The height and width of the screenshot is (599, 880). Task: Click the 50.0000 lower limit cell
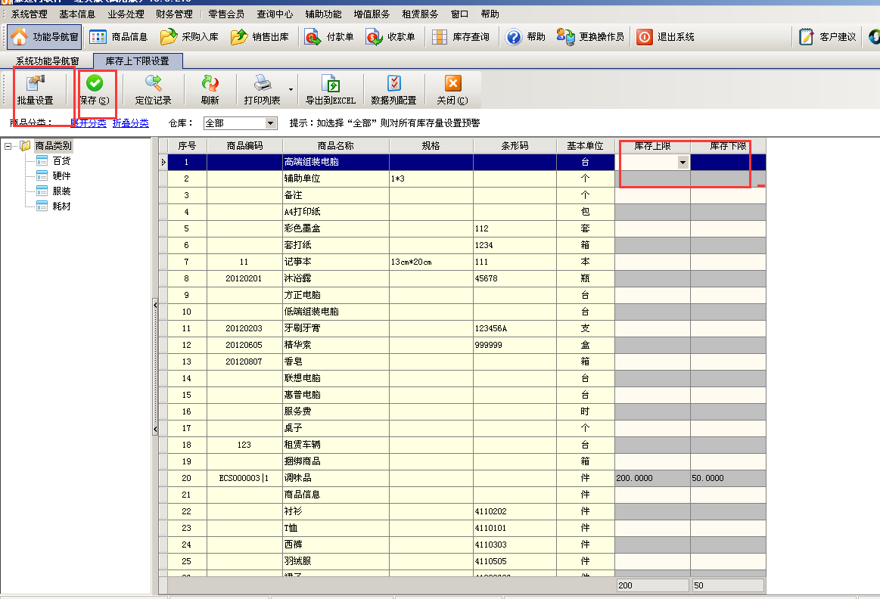(x=728, y=479)
